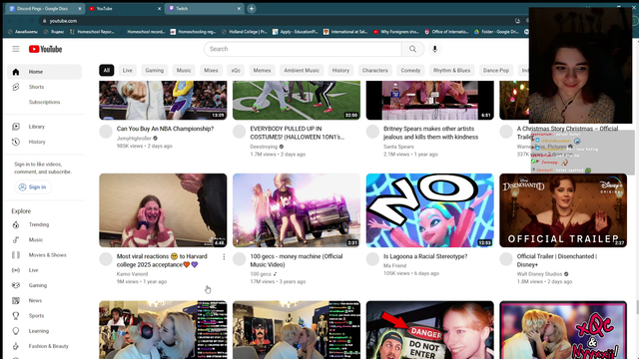Select the Music filter chip

coord(184,71)
